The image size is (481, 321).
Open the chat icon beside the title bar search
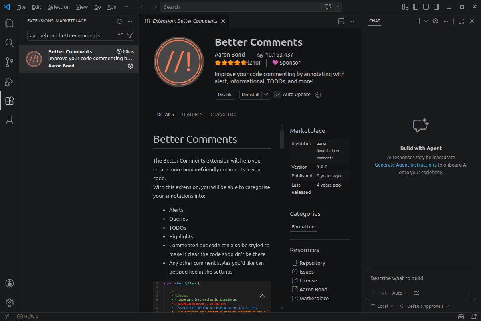[328, 7]
